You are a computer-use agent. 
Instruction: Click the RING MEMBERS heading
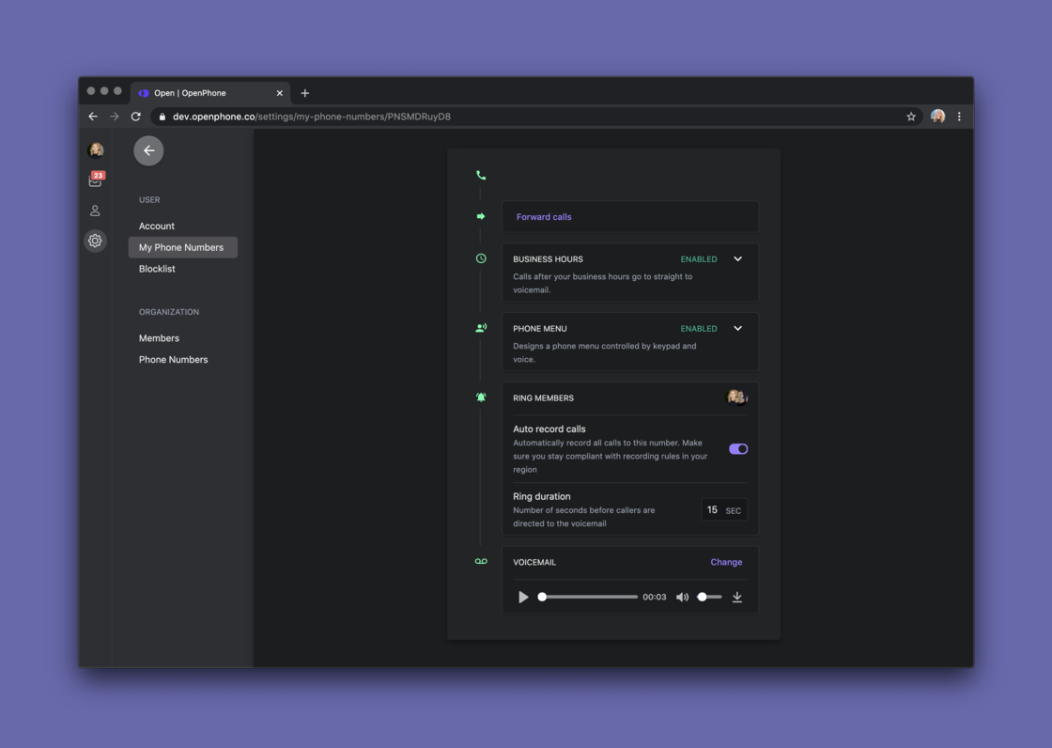tap(544, 398)
